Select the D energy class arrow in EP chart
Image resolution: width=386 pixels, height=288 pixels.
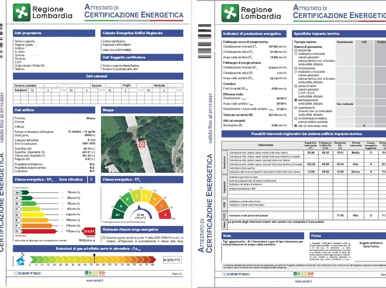click(x=33, y=215)
